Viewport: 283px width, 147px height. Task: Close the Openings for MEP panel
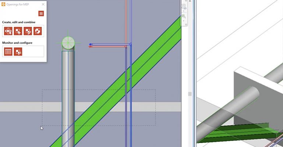point(43,4)
